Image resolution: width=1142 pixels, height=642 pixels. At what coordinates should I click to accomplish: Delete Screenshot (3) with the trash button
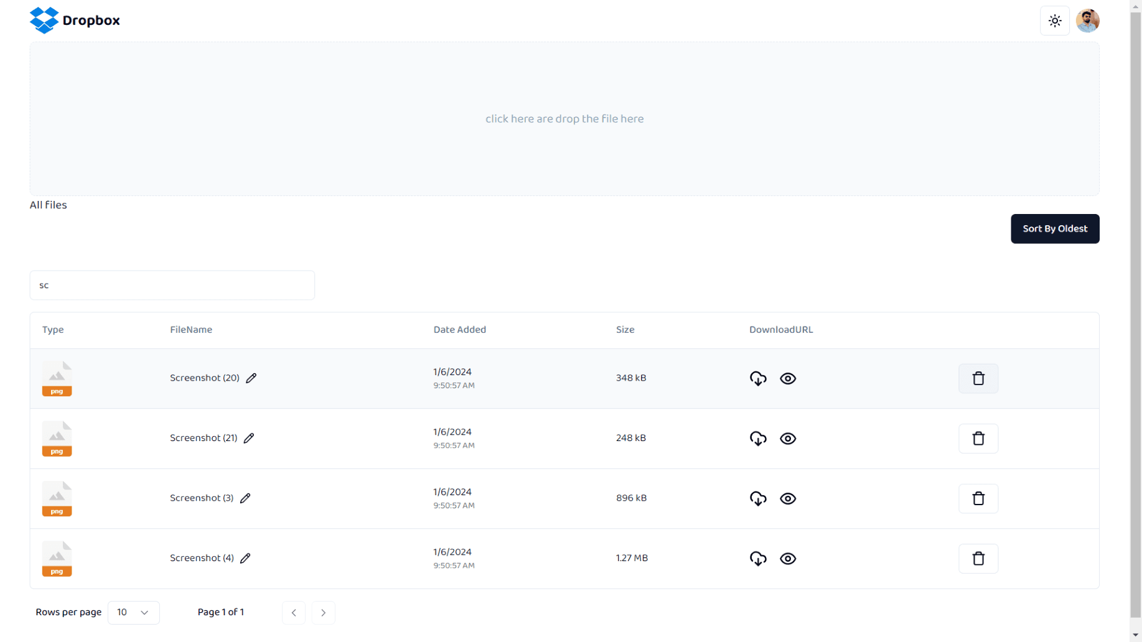[x=978, y=498]
